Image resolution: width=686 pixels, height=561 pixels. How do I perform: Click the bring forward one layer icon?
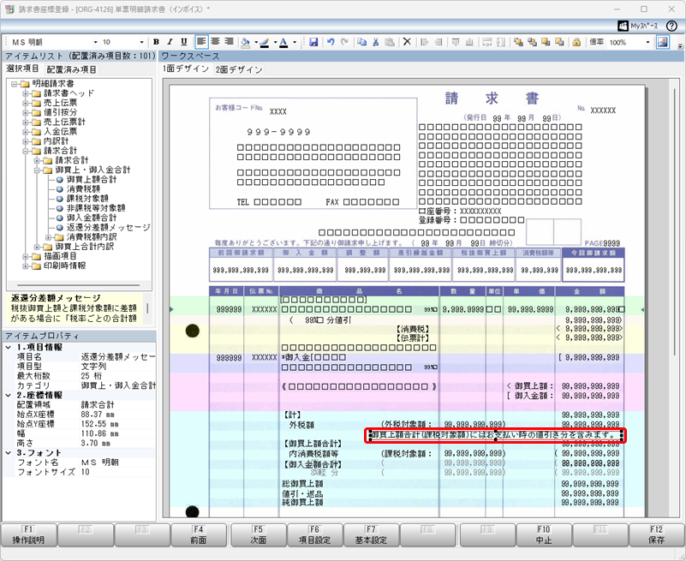tap(546, 42)
